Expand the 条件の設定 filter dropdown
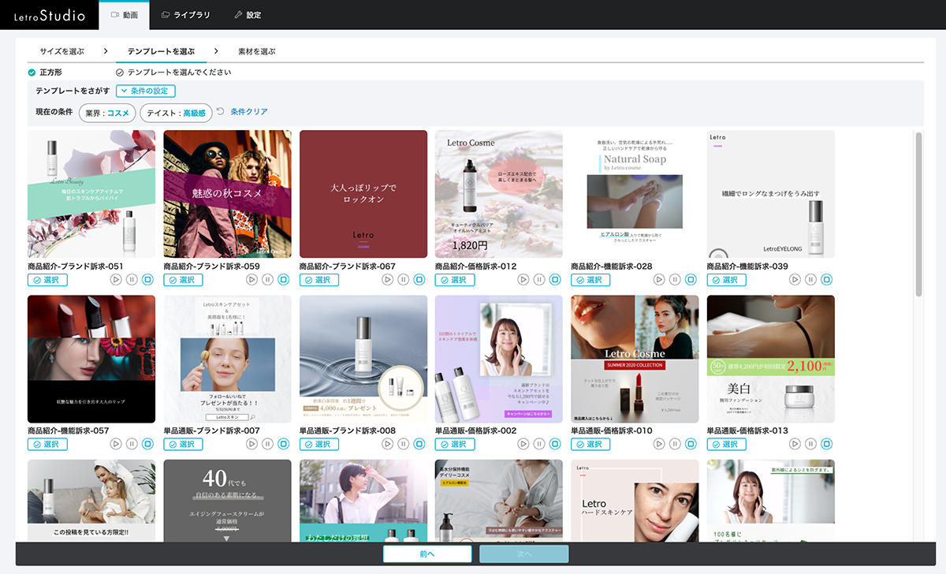Image resolution: width=946 pixels, height=574 pixels. point(146,91)
